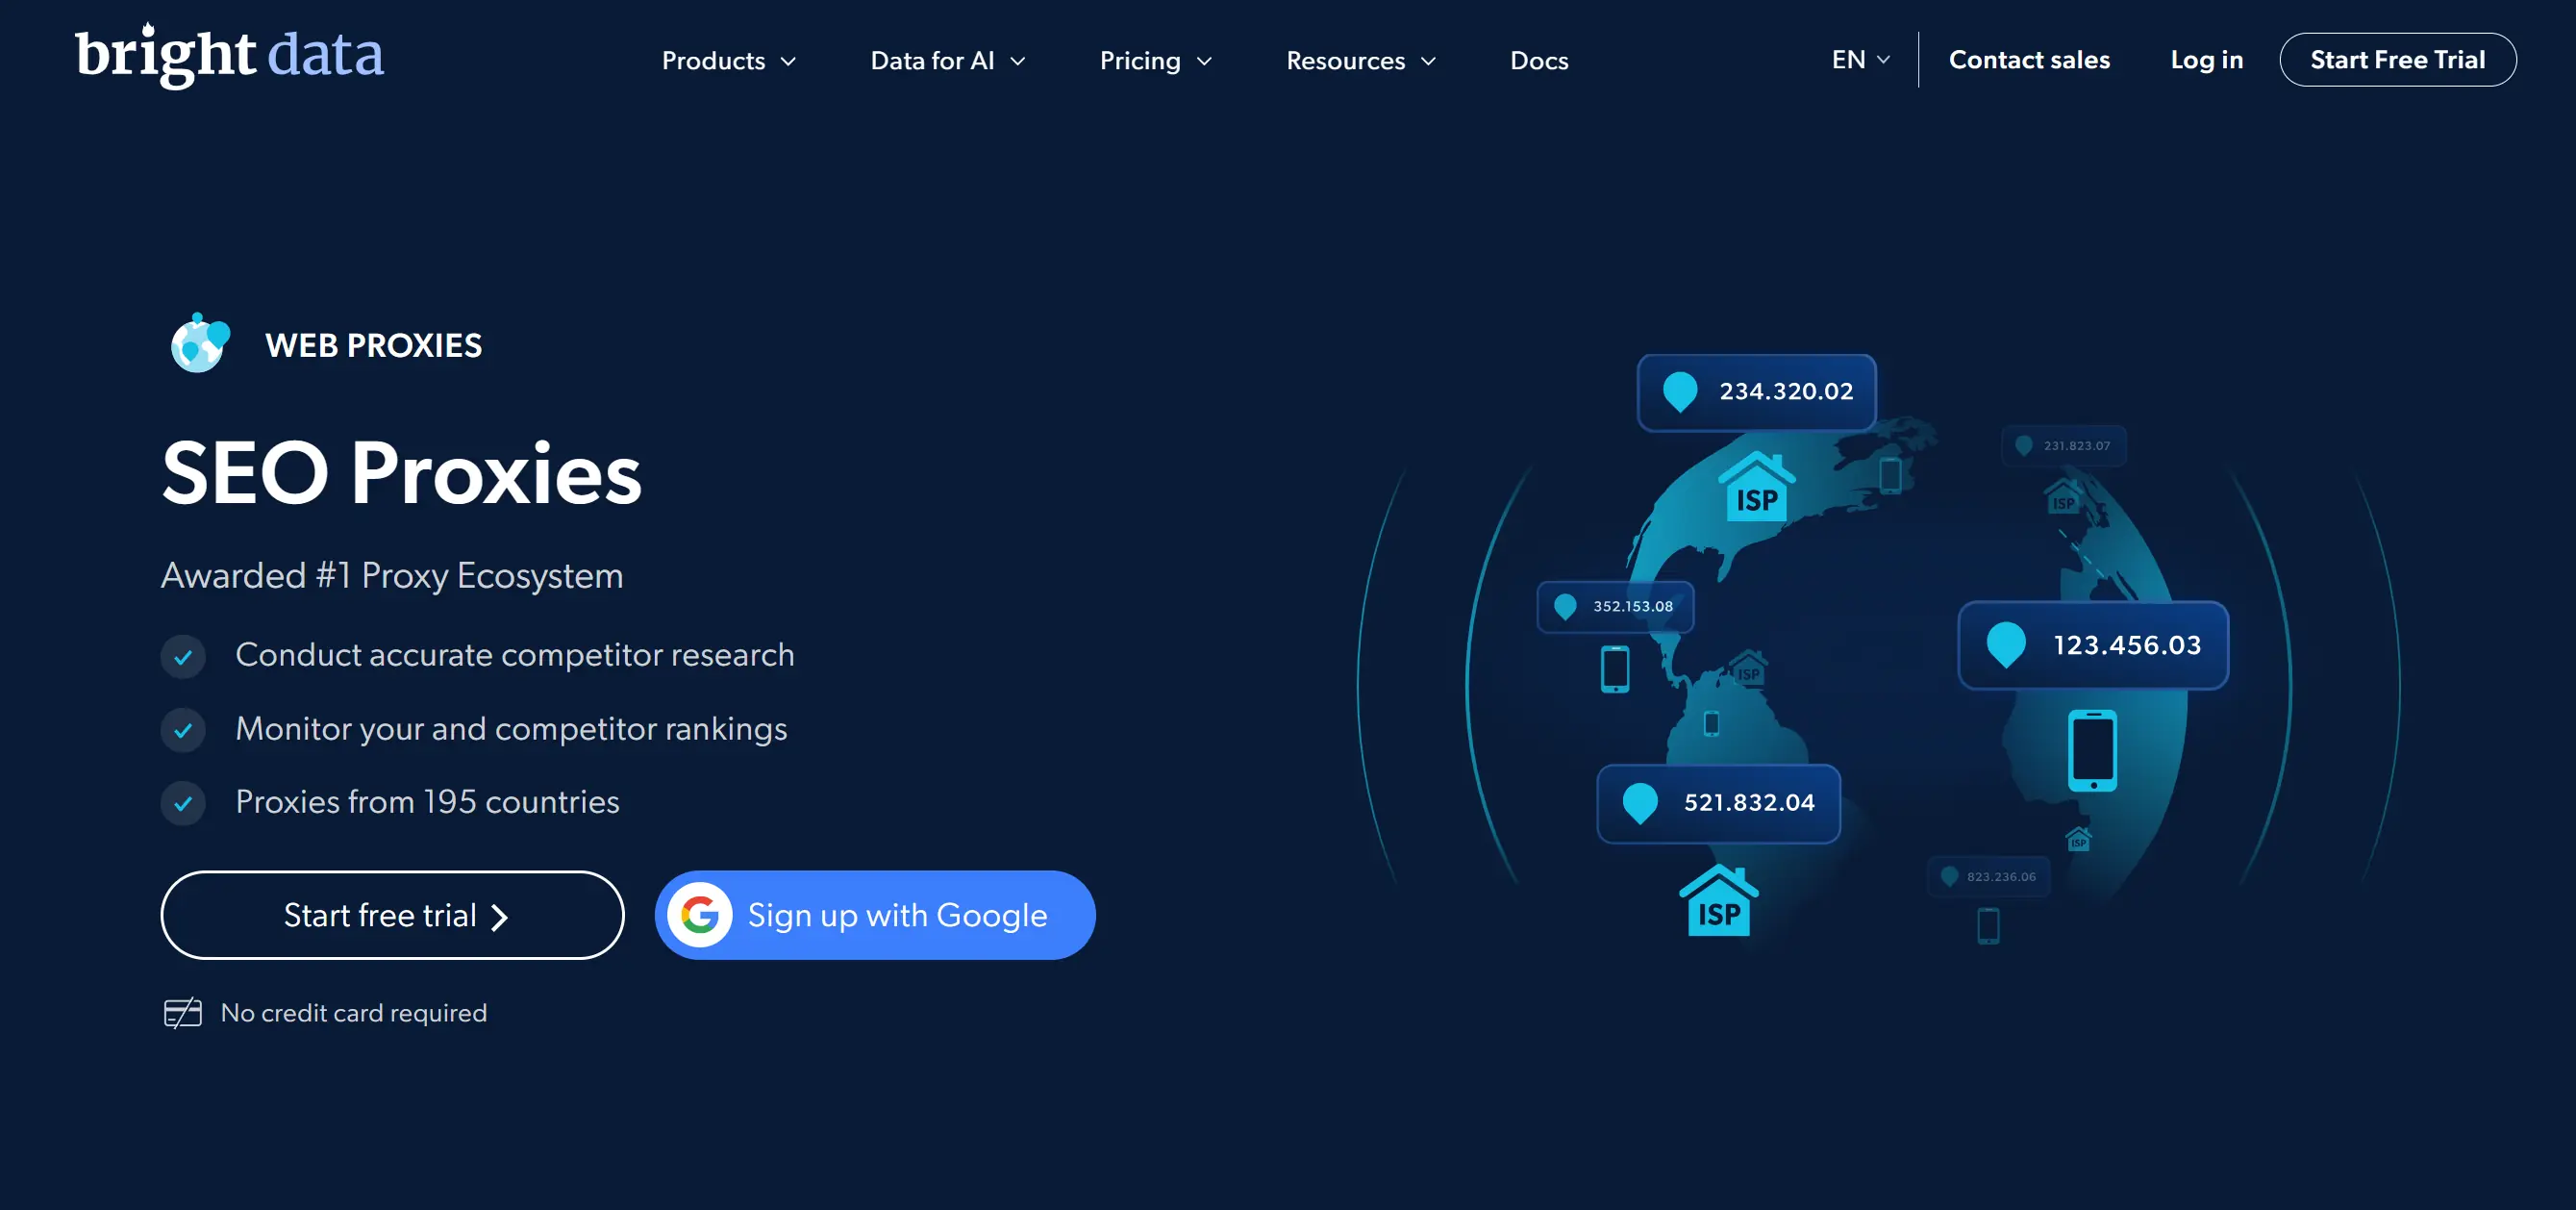Click the ISP house icon below 234.320.02

click(1757, 486)
